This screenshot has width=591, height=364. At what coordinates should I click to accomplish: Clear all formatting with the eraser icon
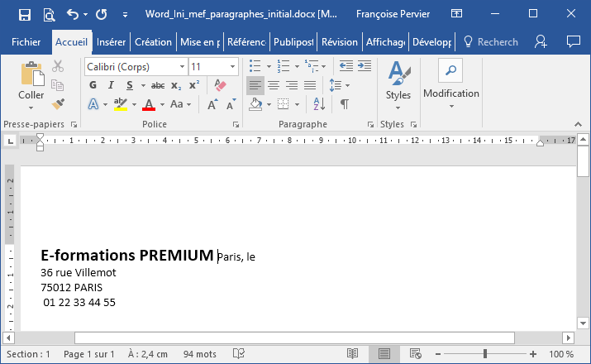(x=220, y=85)
